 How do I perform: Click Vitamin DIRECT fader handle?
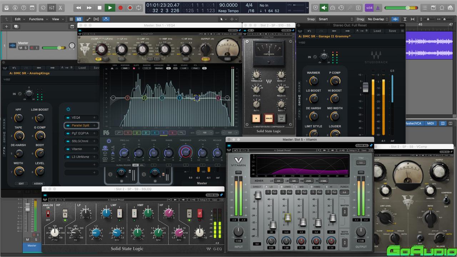coord(258,195)
